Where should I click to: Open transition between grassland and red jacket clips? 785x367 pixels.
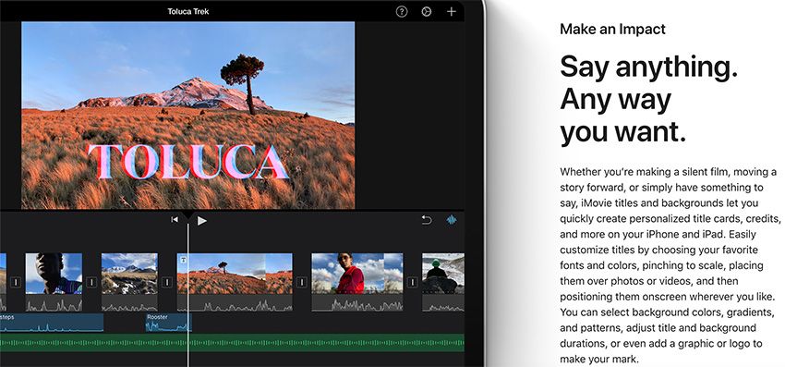click(302, 282)
